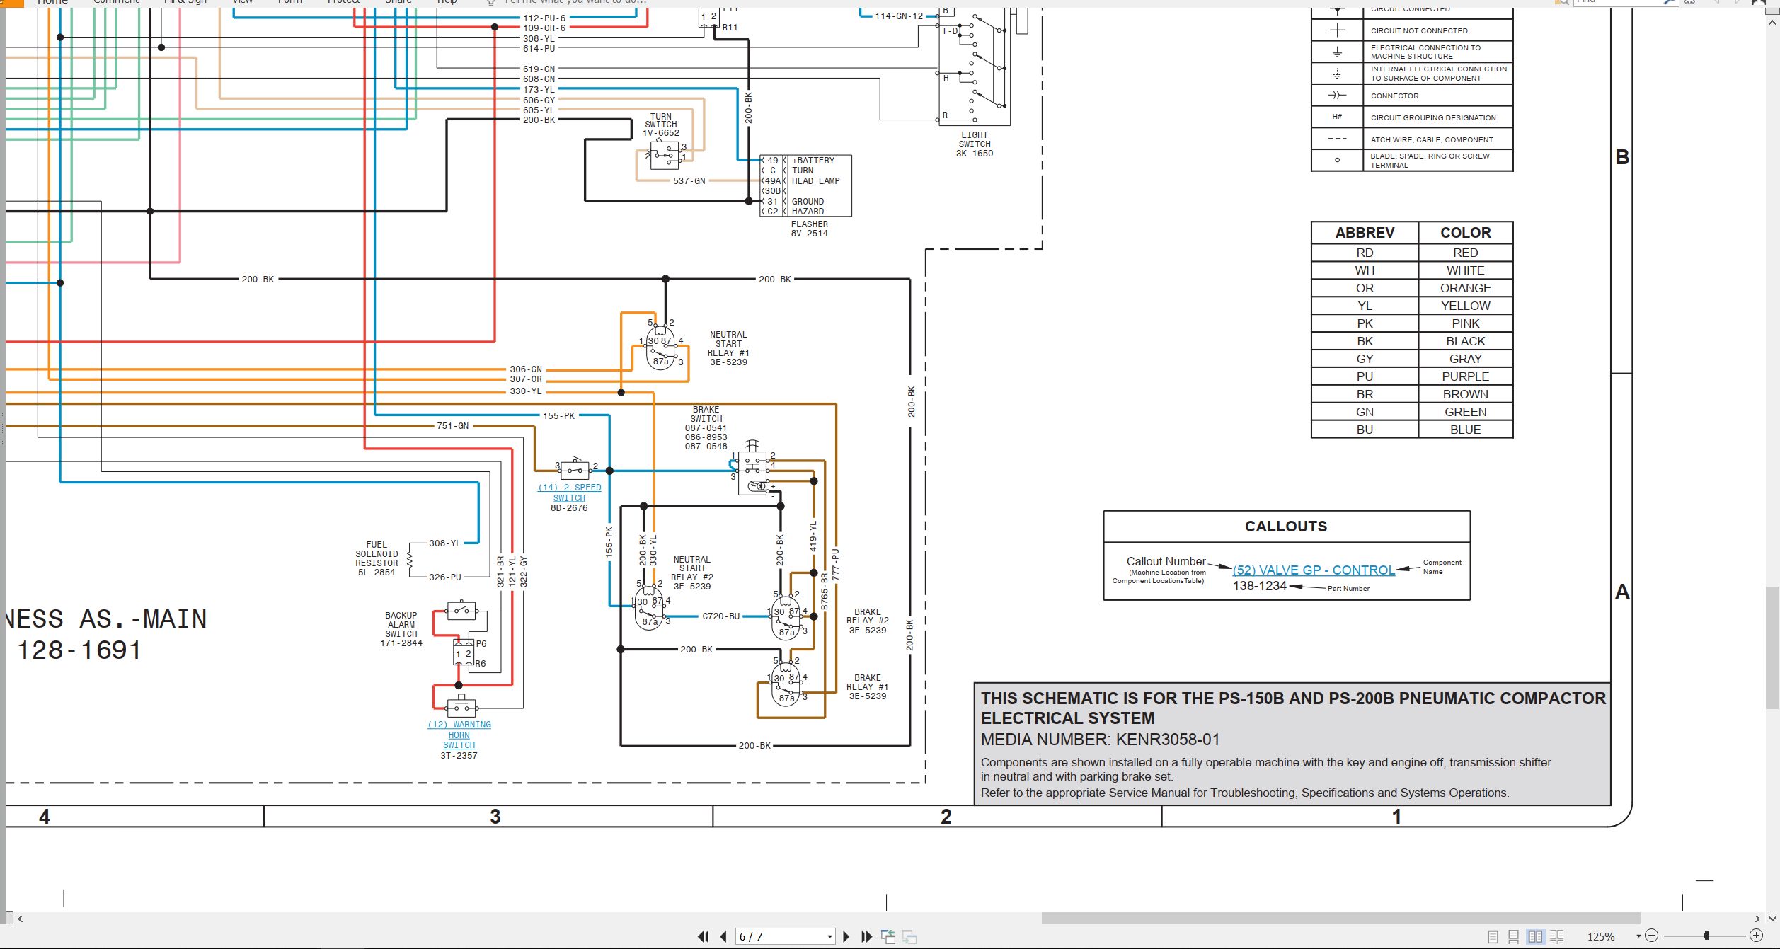Click the C720-BU wire label
1780x949 pixels.
(720, 616)
